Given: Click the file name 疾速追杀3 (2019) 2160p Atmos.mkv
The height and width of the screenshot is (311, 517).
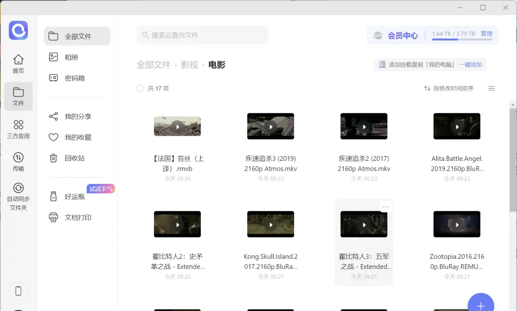Looking at the screenshot, I should point(270,164).
